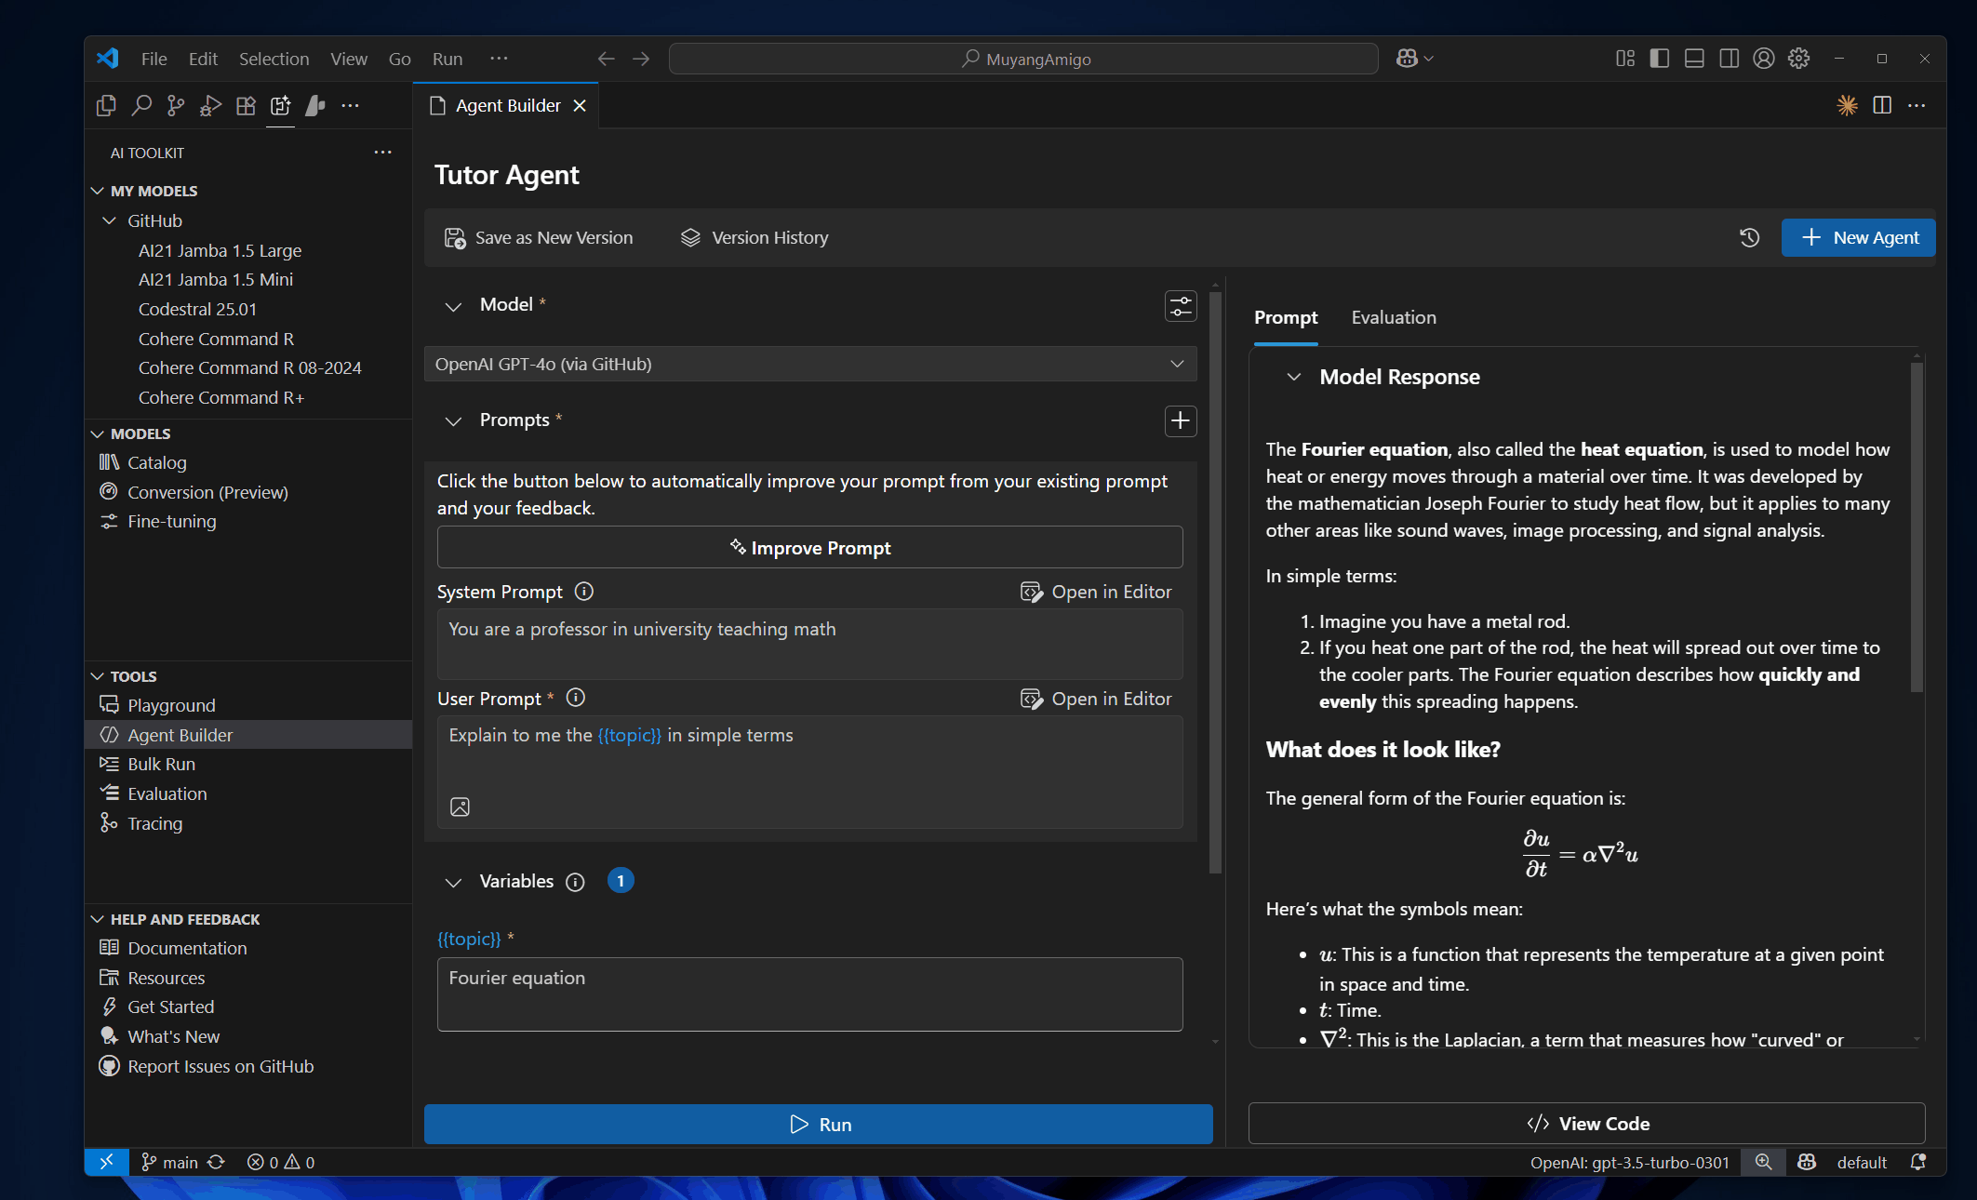Open the Selection menu
The image size is (1977, 1200).
click(274, 59)
